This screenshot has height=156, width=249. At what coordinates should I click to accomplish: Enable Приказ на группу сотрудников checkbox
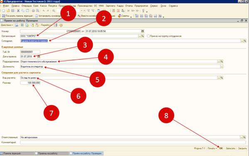pos(148,36)
